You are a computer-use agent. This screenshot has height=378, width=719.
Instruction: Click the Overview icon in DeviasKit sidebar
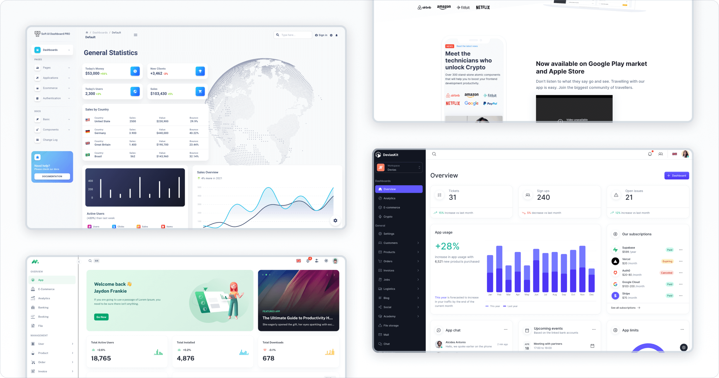[380, 189]
